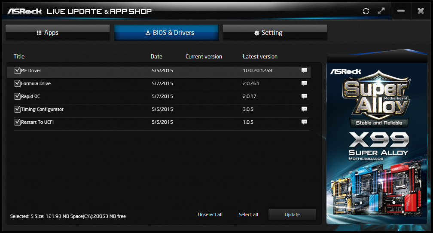Switch to the Apps tab
Screen dimensions: 433x233
coord(58,33)
